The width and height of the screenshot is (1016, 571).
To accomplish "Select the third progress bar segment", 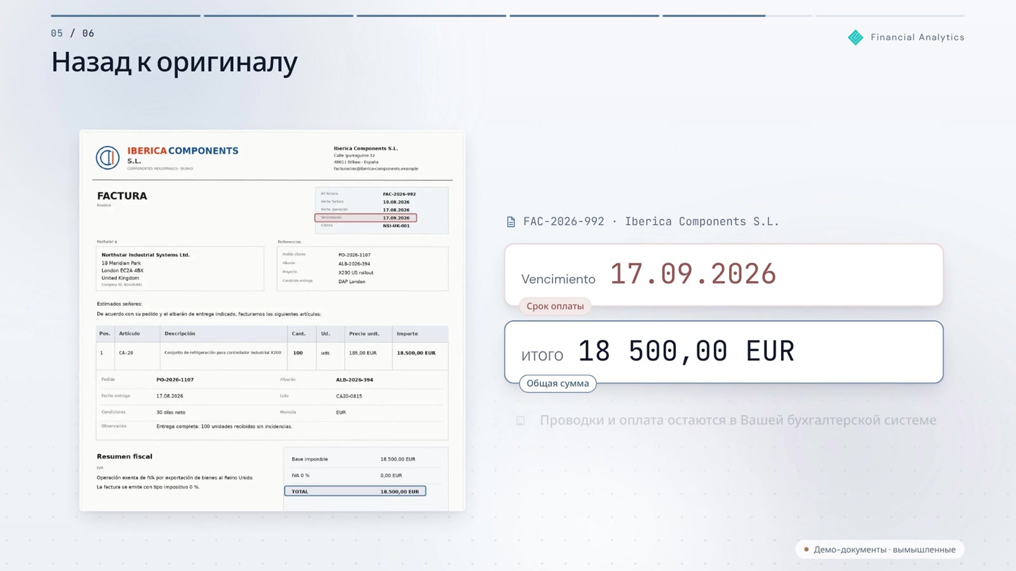I will [431, 15].
